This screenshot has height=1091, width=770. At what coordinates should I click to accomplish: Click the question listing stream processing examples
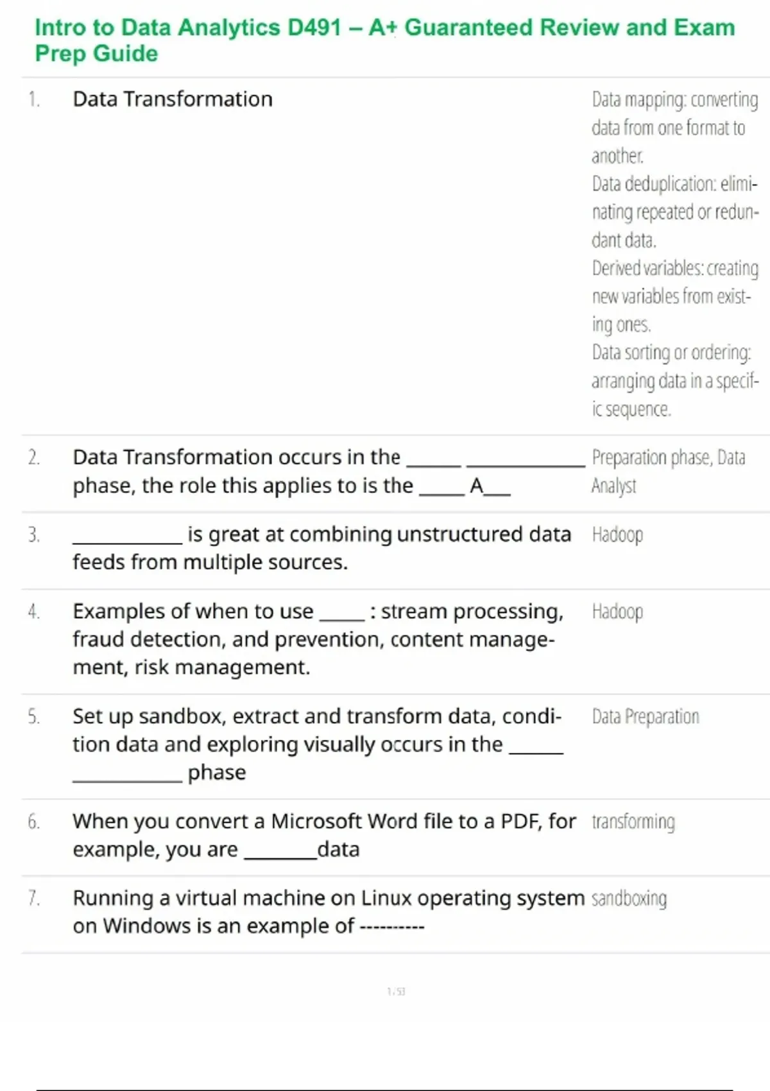tap(318, 639)
